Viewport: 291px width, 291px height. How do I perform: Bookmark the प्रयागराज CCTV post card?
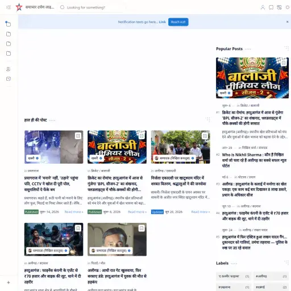(x=78, y=136)
